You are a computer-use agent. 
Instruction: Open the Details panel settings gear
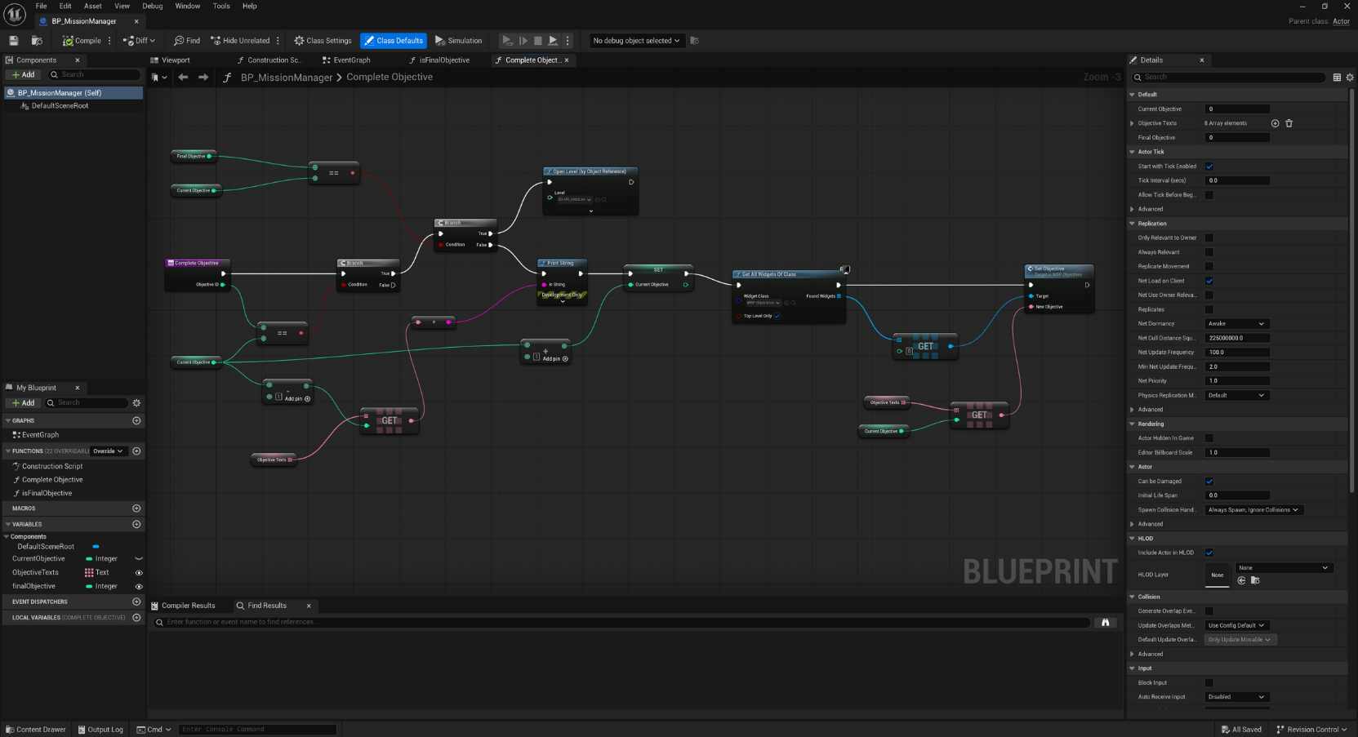[1350, 78]
